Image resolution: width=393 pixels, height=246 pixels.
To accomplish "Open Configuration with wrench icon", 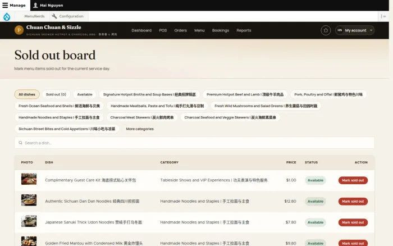I will (x=68, y=16).
